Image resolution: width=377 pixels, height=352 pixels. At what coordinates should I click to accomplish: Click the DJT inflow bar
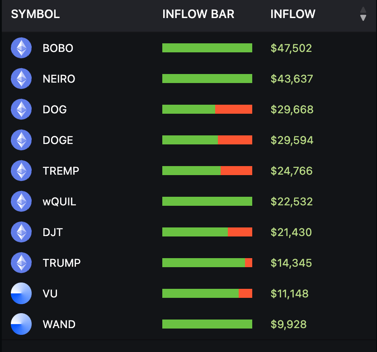207,232
